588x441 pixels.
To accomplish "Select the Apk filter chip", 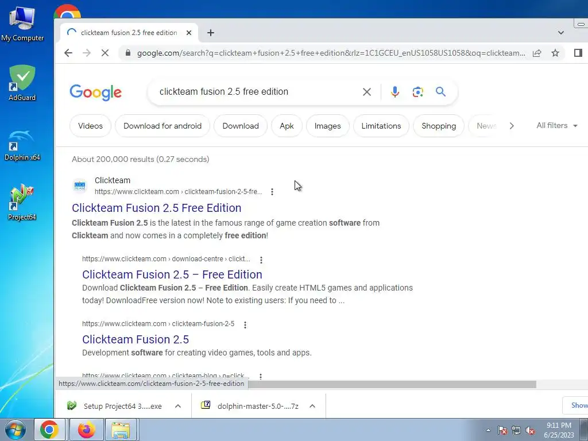I will (287, 126).
